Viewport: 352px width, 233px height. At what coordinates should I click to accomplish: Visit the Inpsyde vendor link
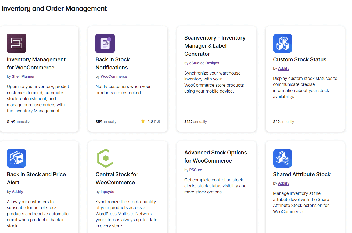[x=107, y=192]
